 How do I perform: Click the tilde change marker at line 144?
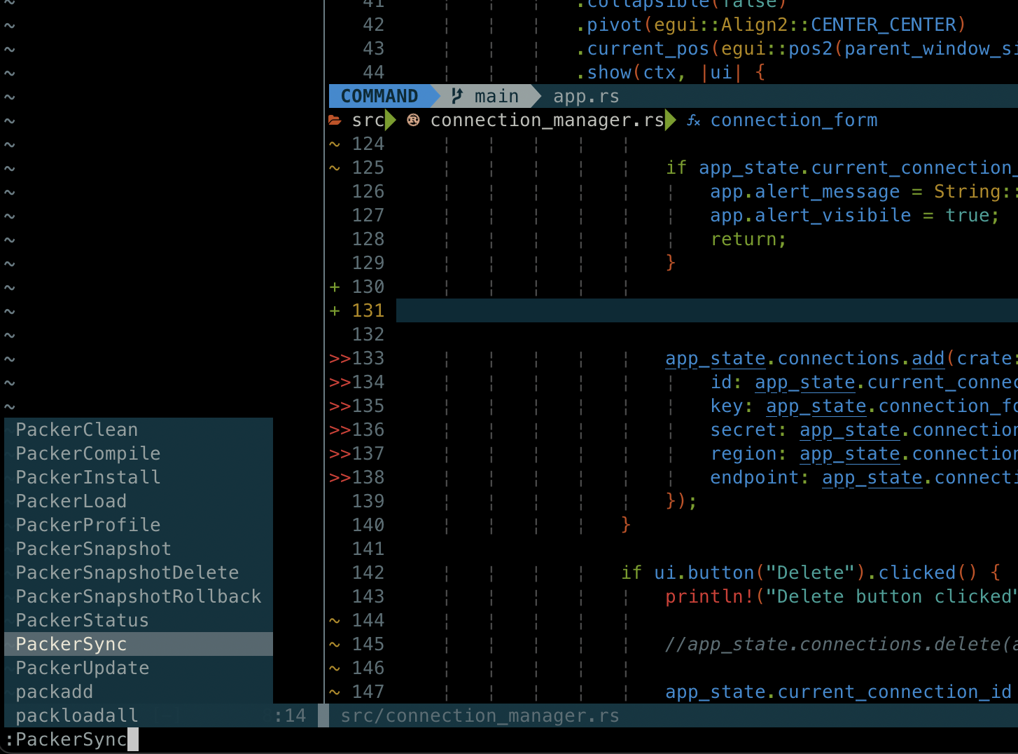[x=334, y=620]
